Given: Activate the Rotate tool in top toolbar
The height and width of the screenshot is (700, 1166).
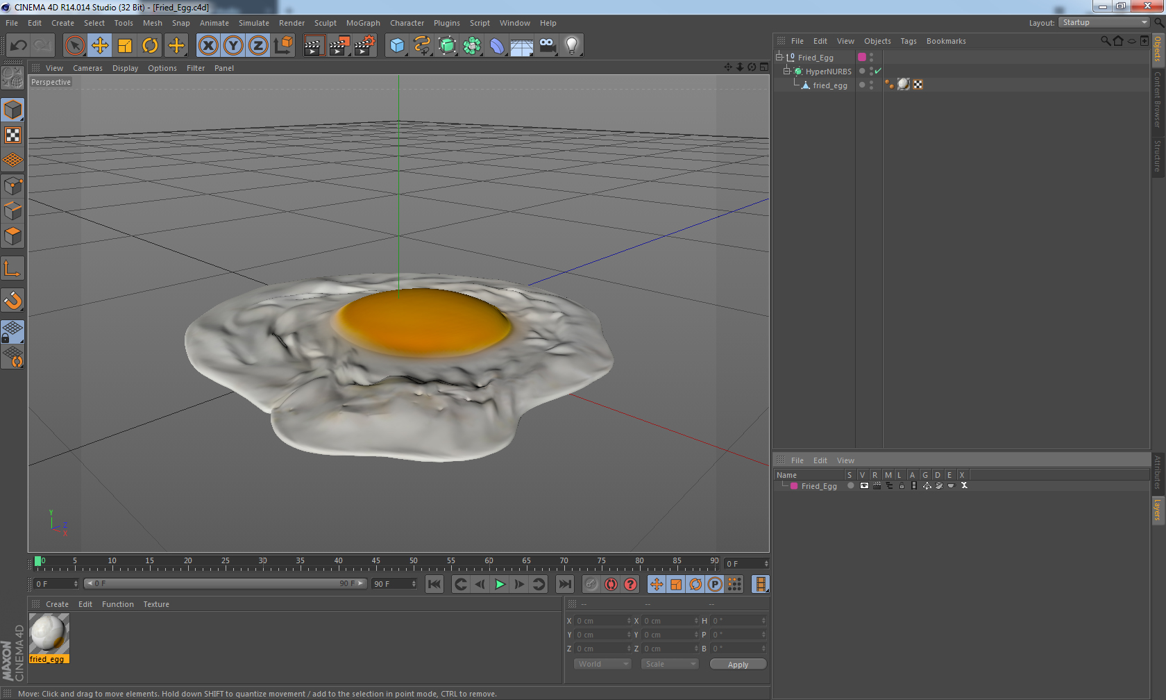Looking at the screenshot, I should pyautogui.click(x=150, y=46).
